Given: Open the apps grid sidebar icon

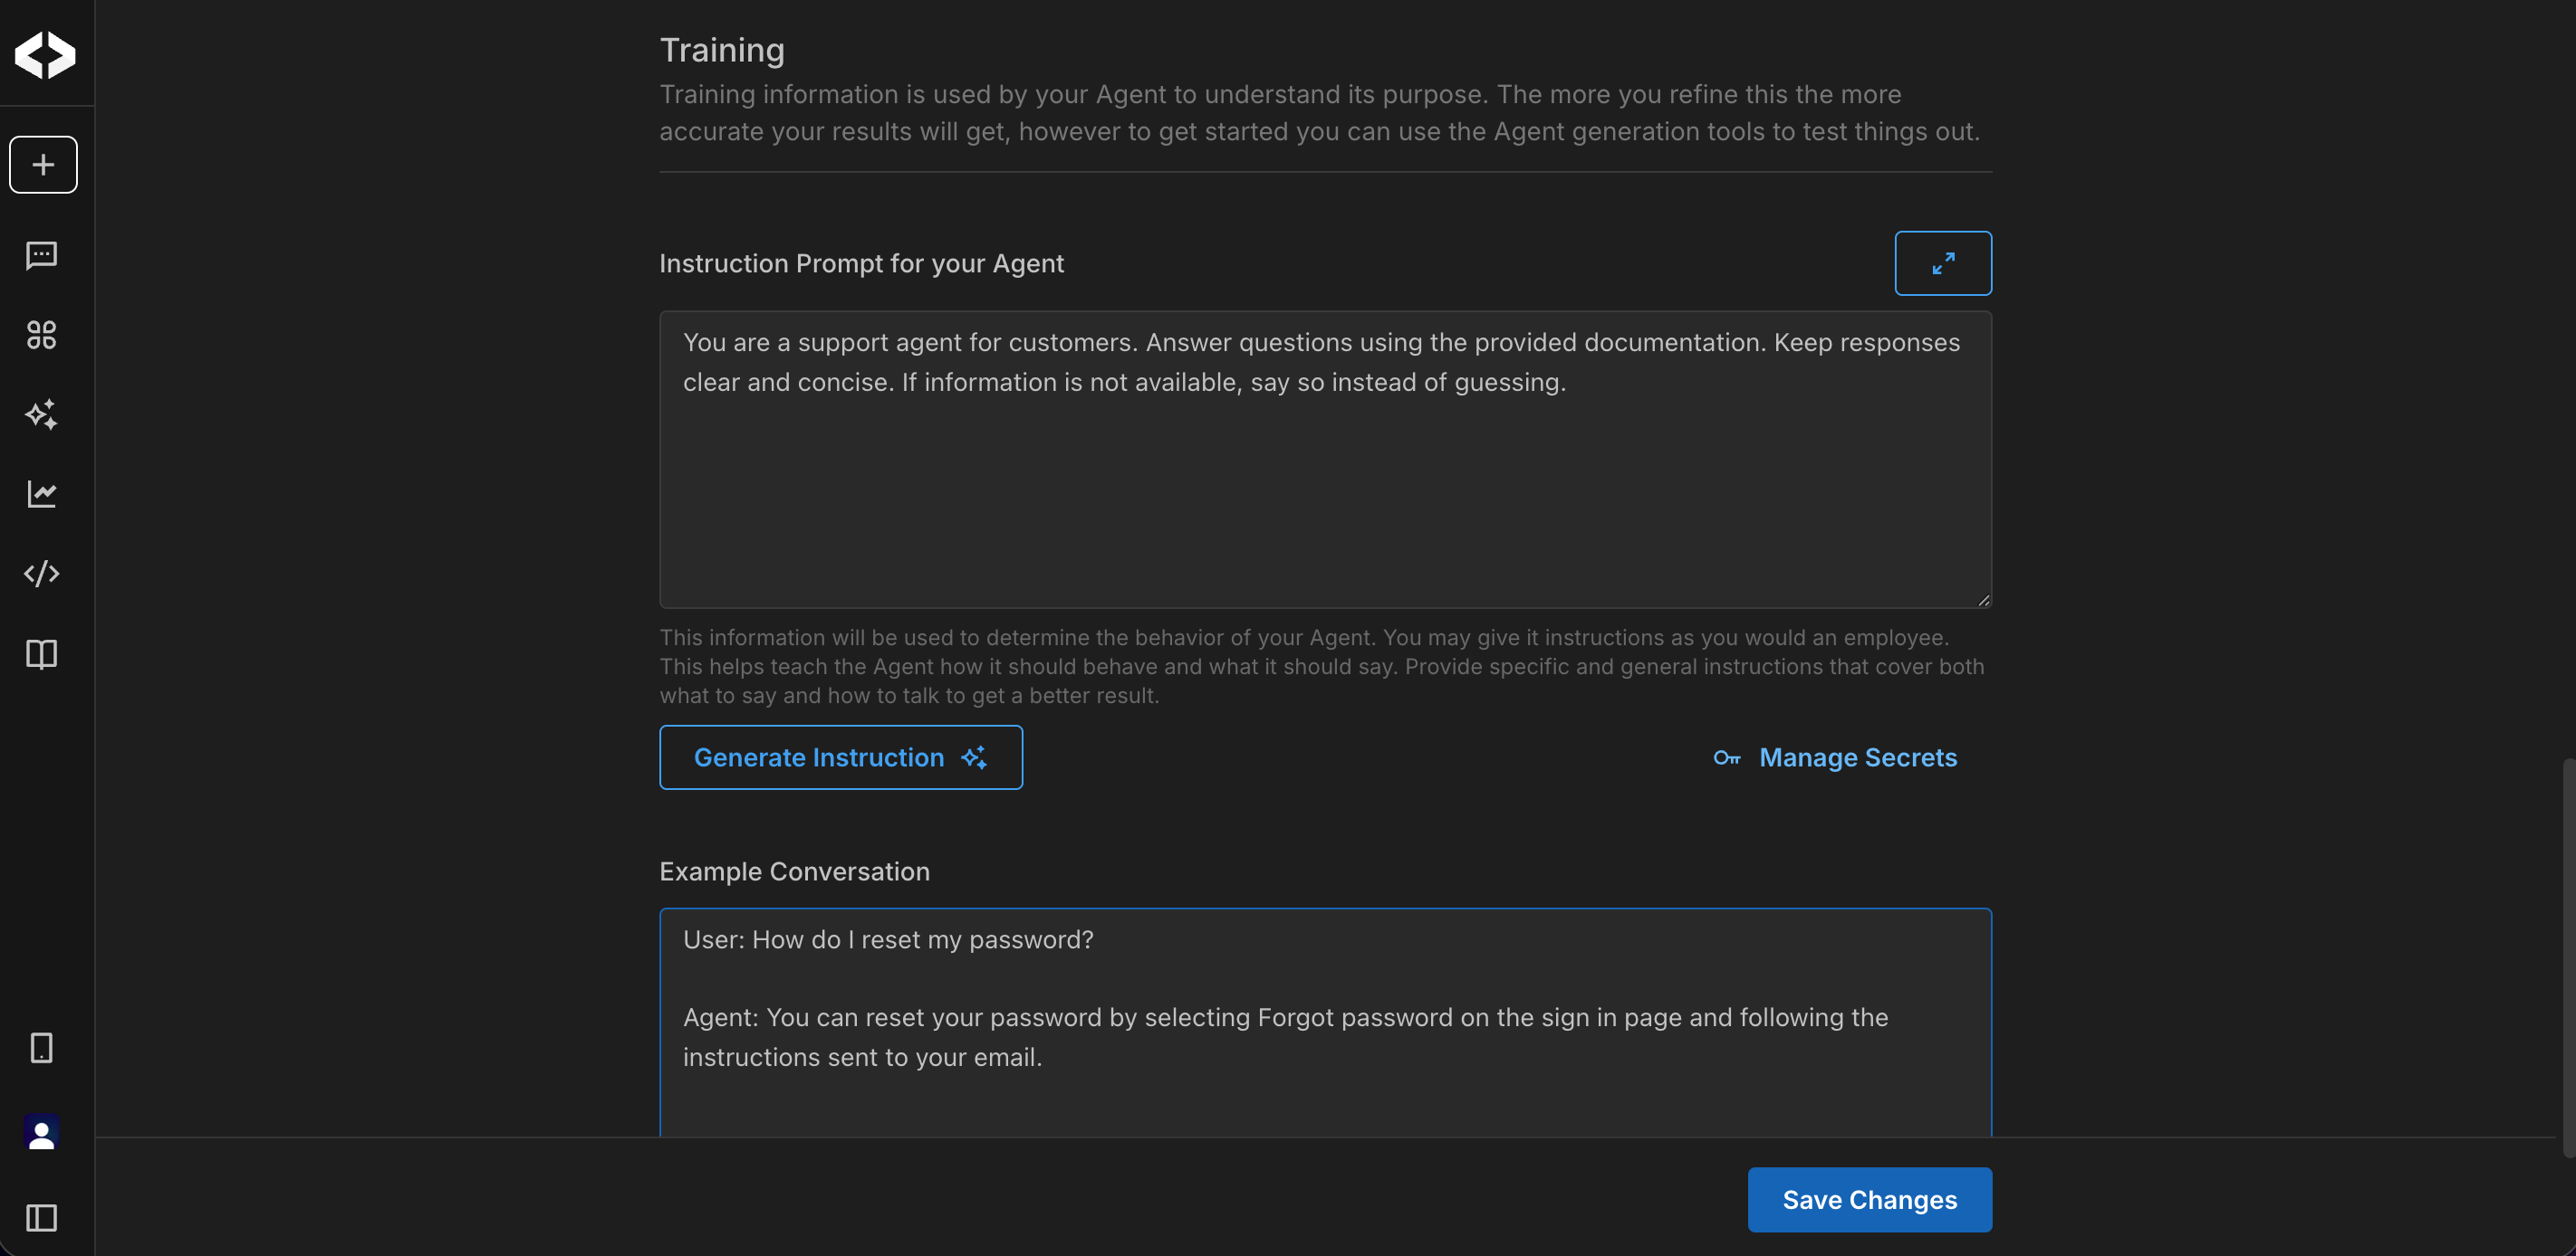Looking at the screenshot, I should coord(41,335).
